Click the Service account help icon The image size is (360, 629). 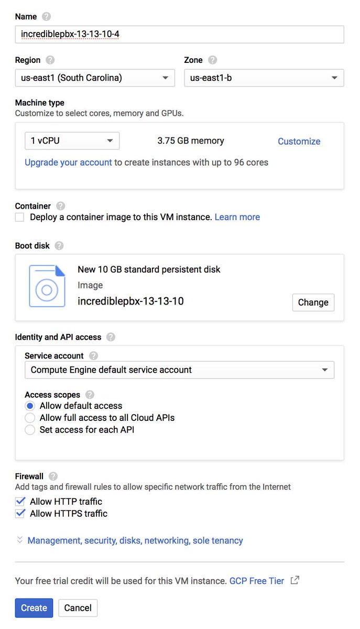(x=93, y=355)
